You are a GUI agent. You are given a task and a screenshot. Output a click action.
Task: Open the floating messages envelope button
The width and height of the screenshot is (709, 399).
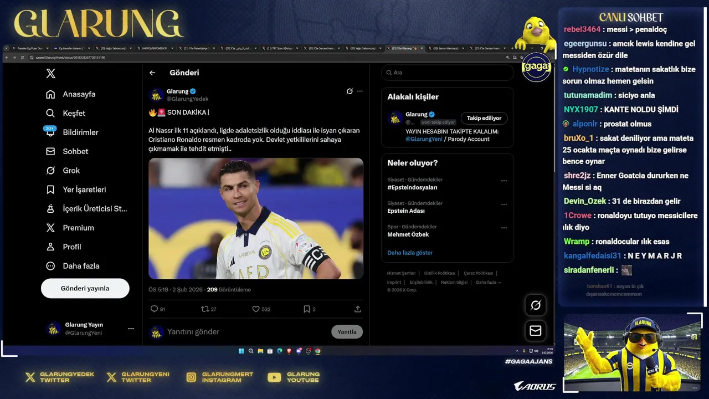click(x=536, y=331)
